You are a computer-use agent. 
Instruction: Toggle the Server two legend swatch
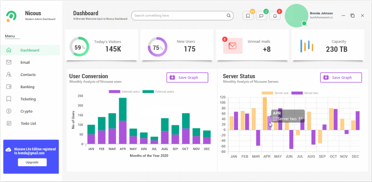coord(297,93)
